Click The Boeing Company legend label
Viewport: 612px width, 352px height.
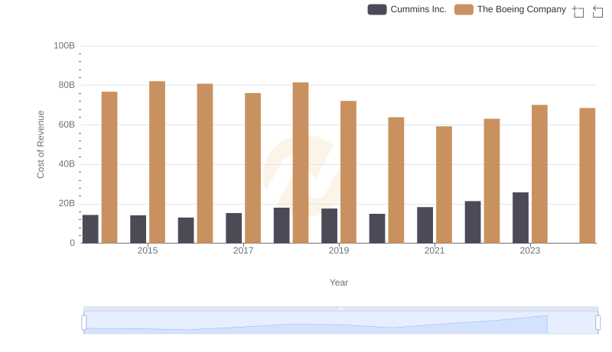coord(522,9)
